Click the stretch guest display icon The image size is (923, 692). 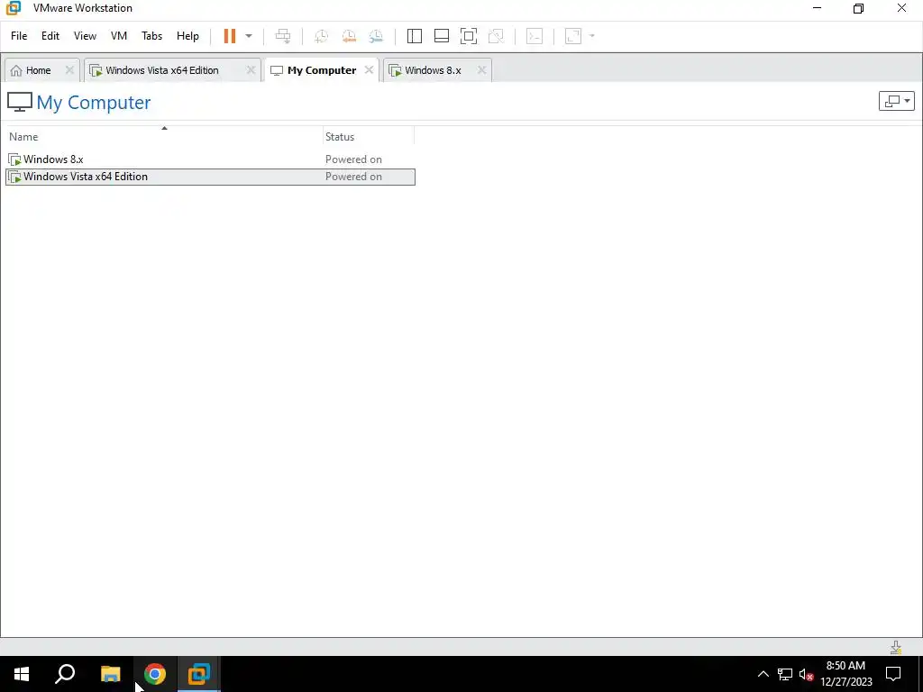[572, 36]
